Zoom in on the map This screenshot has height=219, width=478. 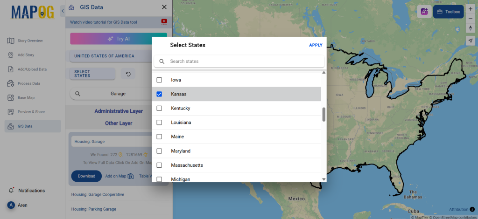[x=470, y=9]
